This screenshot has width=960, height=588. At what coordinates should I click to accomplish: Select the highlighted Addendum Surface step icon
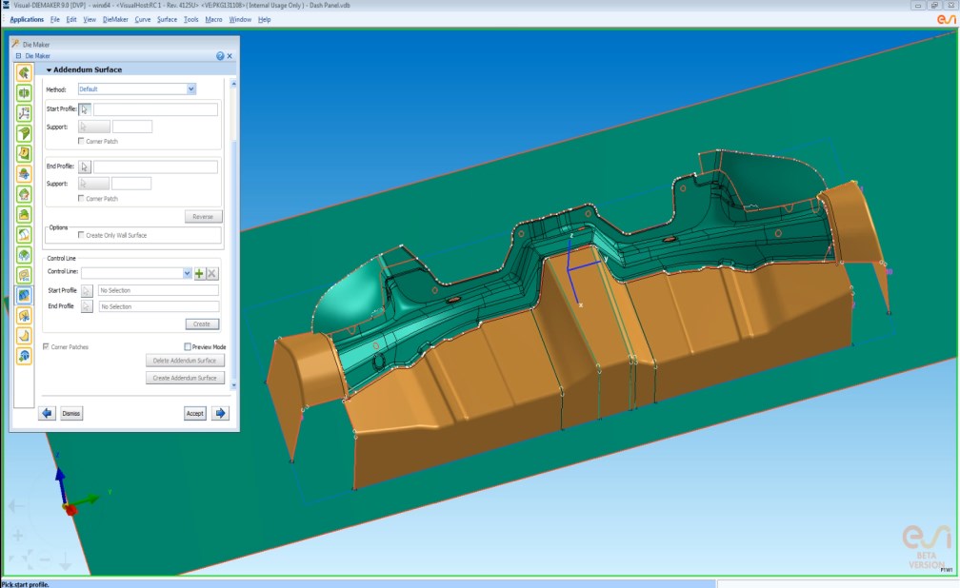(x=24, y=295)
